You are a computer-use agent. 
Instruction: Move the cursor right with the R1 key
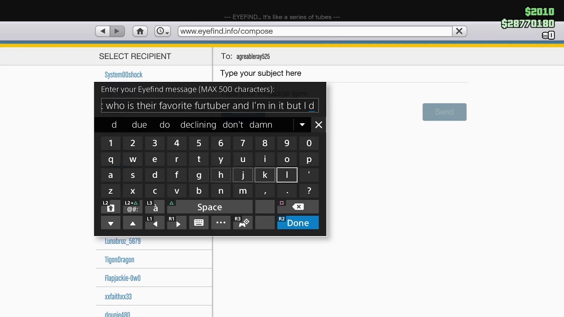[177, 223]
